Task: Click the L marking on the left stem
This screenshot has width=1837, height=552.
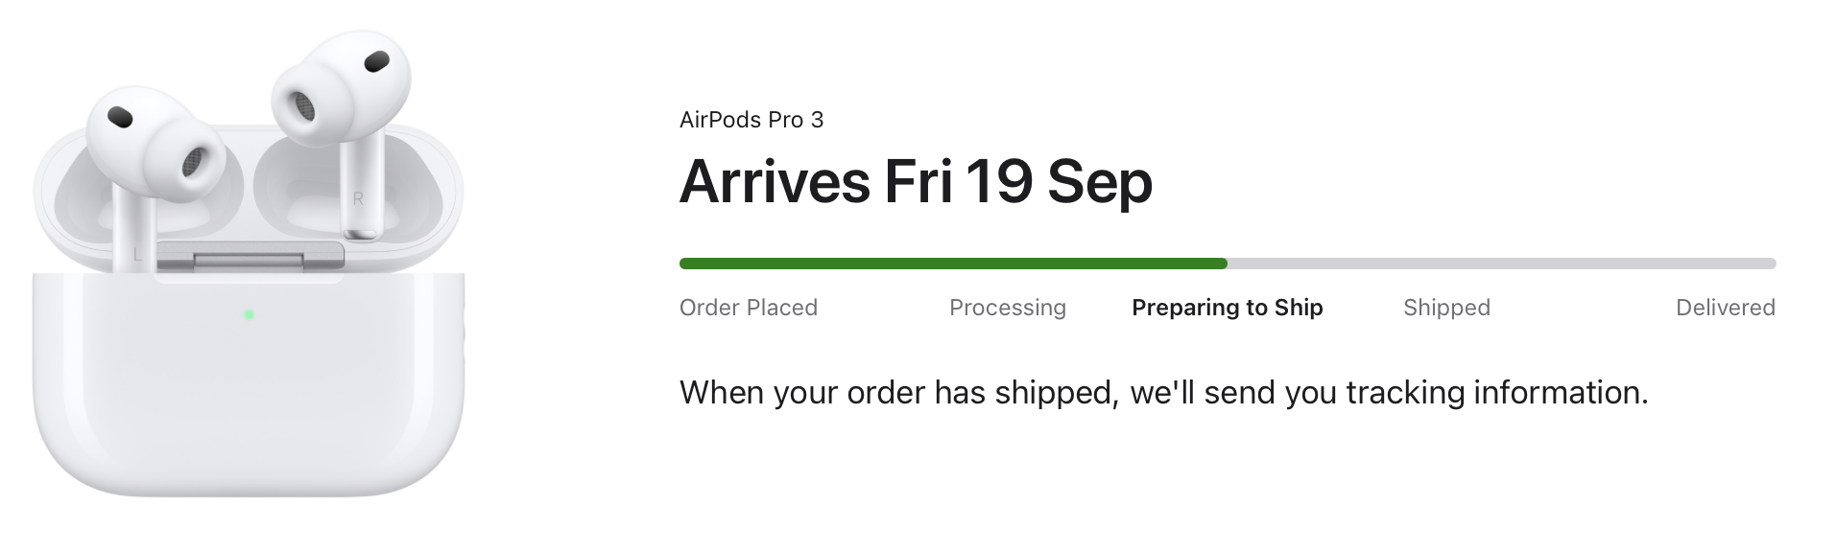Action: tap(137, 254)
